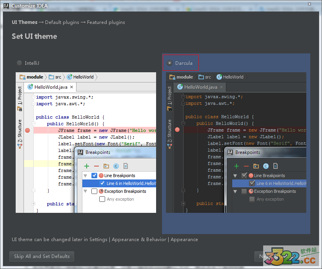This screenshot has height=269, width=322.
Task: Click HelloWorld class icon in IntelliJ preview breadcrumb
Action: pos(69,77)
